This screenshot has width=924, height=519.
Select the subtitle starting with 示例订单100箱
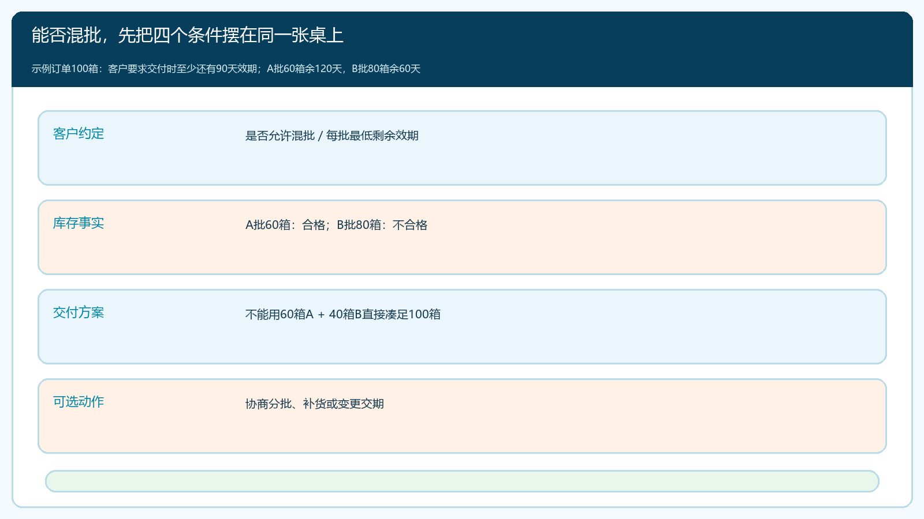click(226, 69)
